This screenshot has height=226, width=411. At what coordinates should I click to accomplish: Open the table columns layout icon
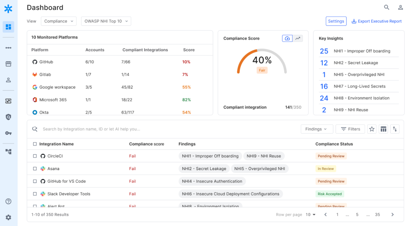coord(383,129)
